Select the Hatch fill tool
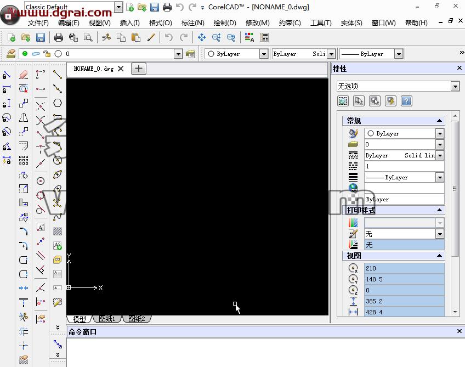Screen dimensions: 465x367 58,231
